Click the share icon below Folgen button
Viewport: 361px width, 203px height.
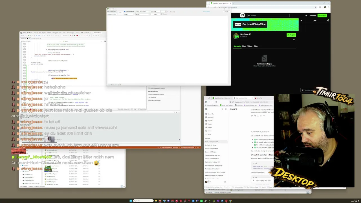coord(294,40)
